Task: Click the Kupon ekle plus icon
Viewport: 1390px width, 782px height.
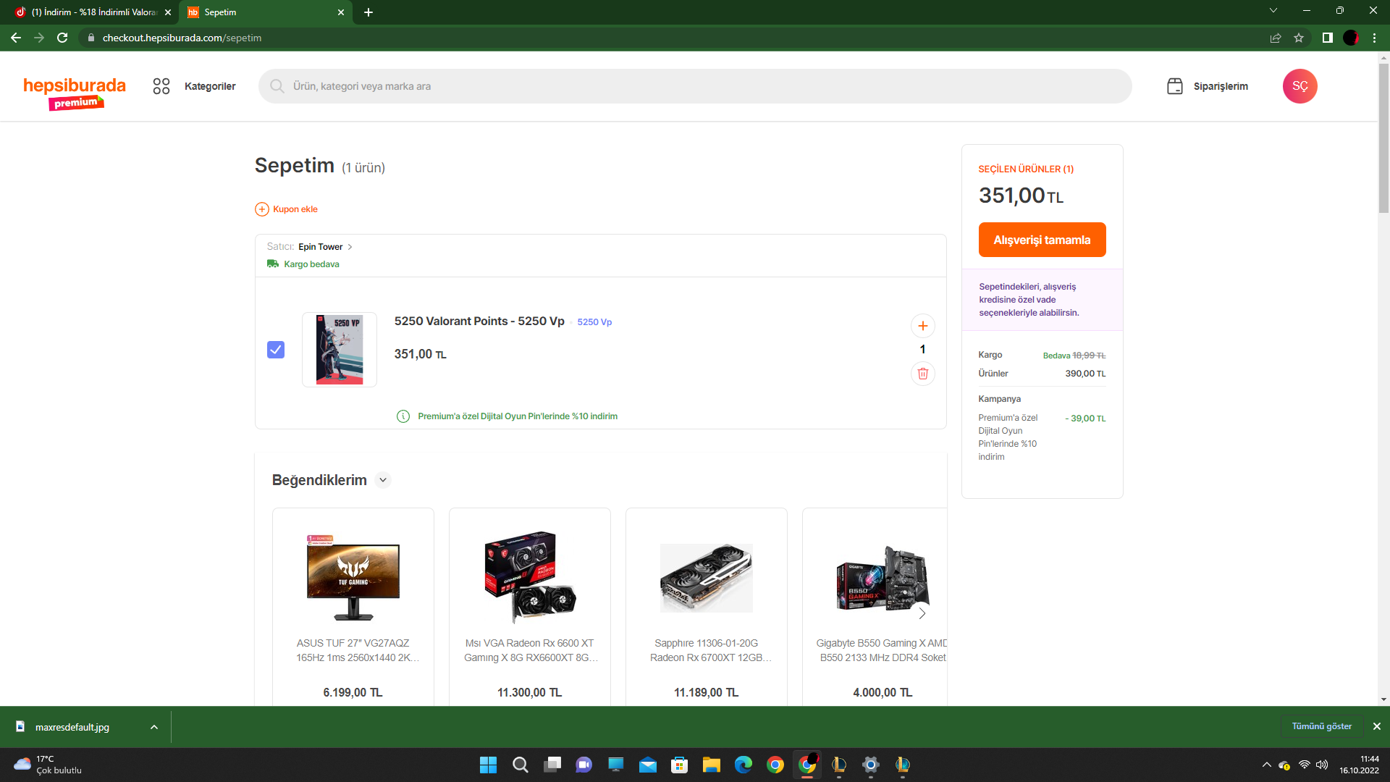Action: [262, 209]
